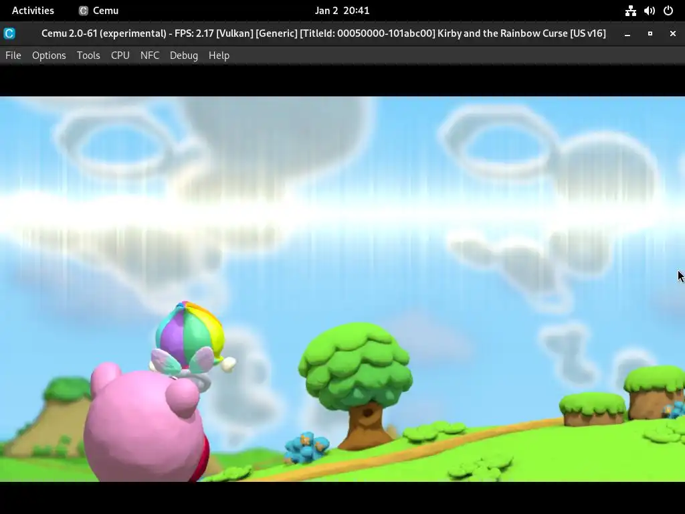Open the clock and calendar panel

(342, 11)
